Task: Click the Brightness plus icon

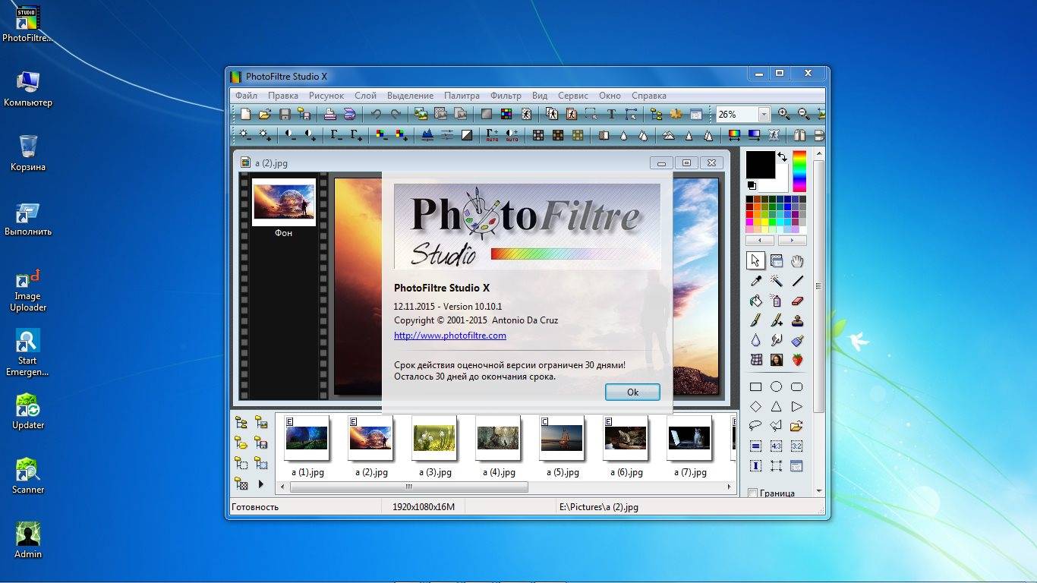Action: tap(264, 135)
